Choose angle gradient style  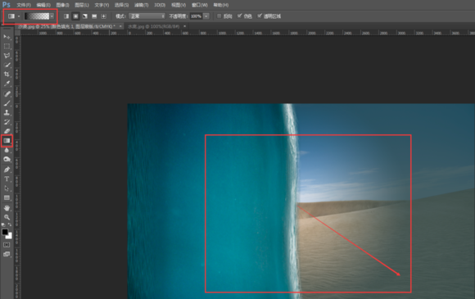point(85,16)
